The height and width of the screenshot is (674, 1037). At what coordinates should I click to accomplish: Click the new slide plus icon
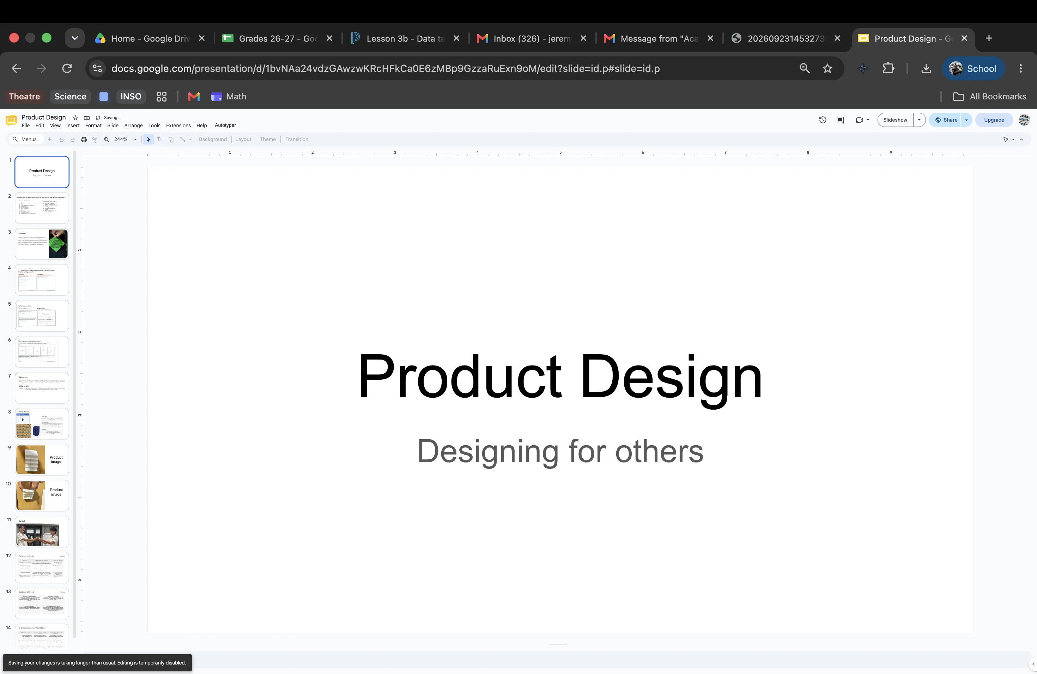point(50,139)
